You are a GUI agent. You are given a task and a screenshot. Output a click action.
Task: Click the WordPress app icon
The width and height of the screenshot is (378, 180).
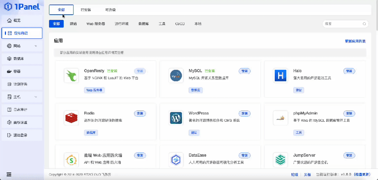176,118
